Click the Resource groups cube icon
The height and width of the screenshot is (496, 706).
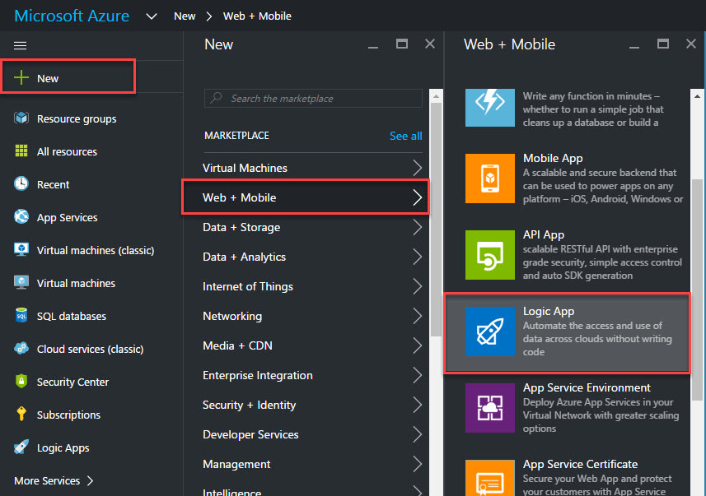click(x=21, y=118)
